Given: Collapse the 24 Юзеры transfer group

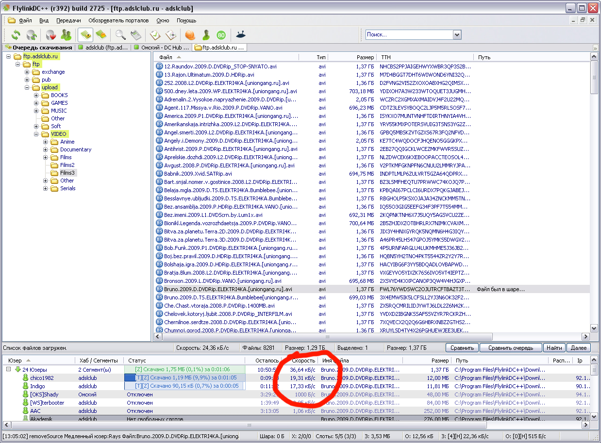Looking at the screenshot, I should point(9,369).
